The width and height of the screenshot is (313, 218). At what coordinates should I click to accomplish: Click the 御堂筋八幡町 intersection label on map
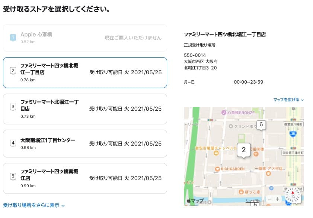[293, 124]
